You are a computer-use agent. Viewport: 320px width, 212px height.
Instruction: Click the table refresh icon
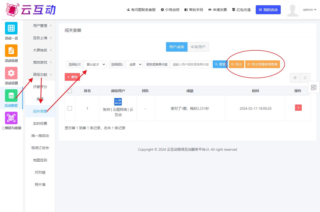[295, 78]
